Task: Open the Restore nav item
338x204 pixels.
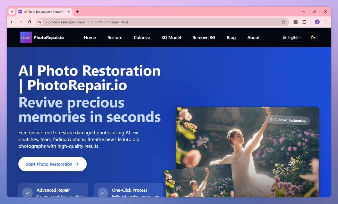Action: 115,38
